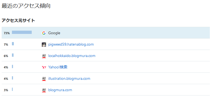Click the 73% bar for Google
Screen dimensions: 212x108
22,32
